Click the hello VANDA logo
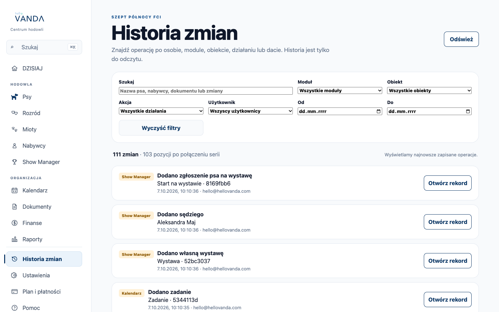The height and width of the screenshot is (312, 499). click(x=29, y=17)
